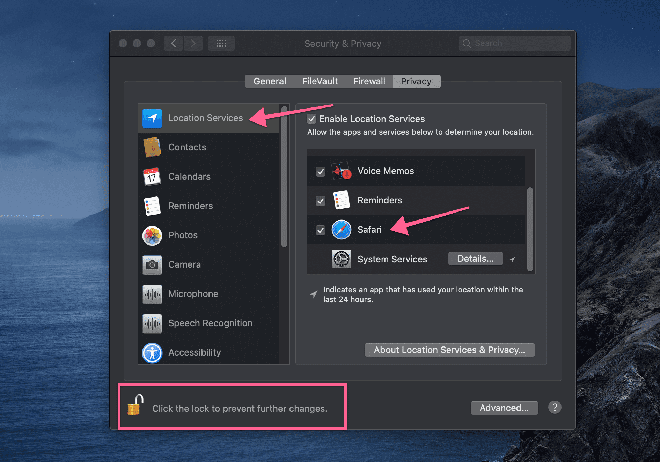This screenshot has width=660, height=462.
Task: Click the Safari app name
Action: (x=370, y=230)
